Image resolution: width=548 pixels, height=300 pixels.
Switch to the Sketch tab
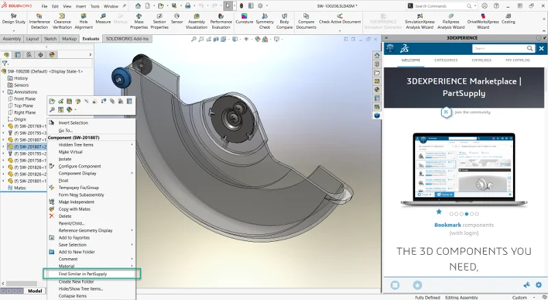pyautogui.click(x=51, y=39)
